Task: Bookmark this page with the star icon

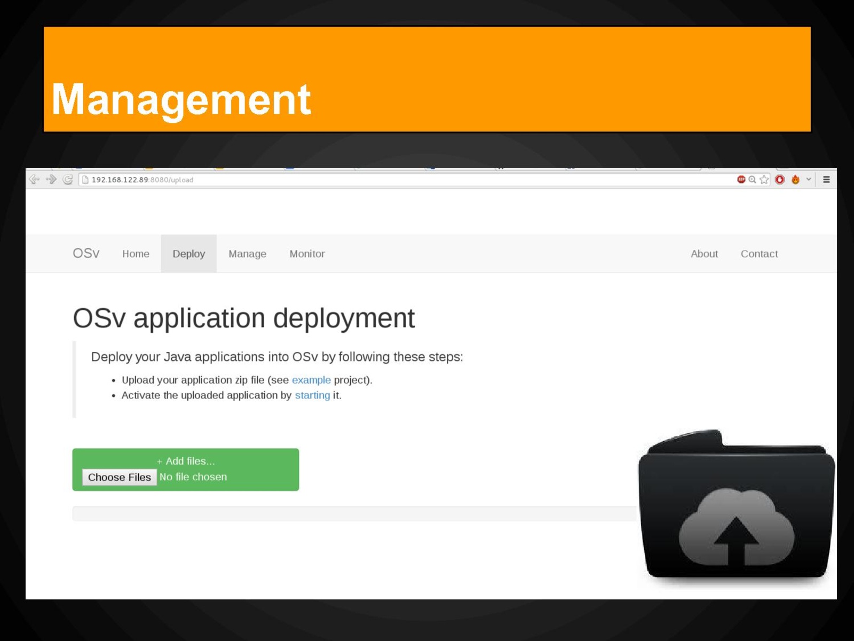Action: 764,179
